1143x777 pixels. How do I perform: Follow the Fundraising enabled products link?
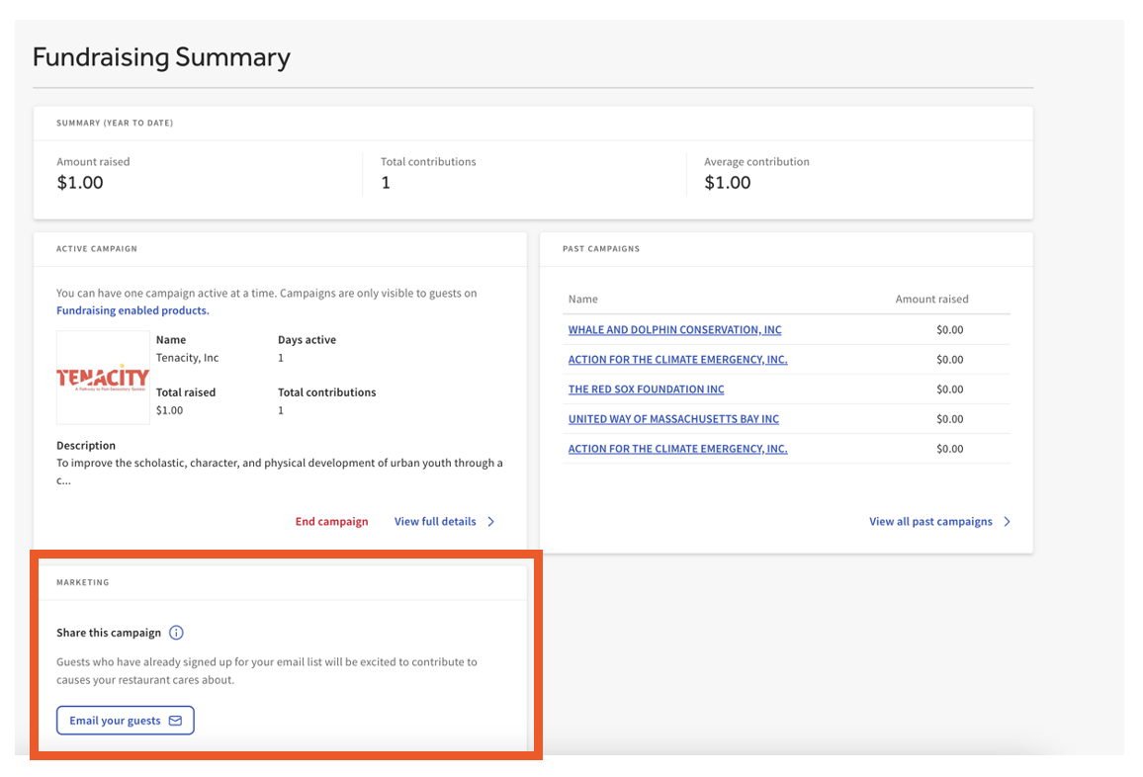tap(132, 310)
